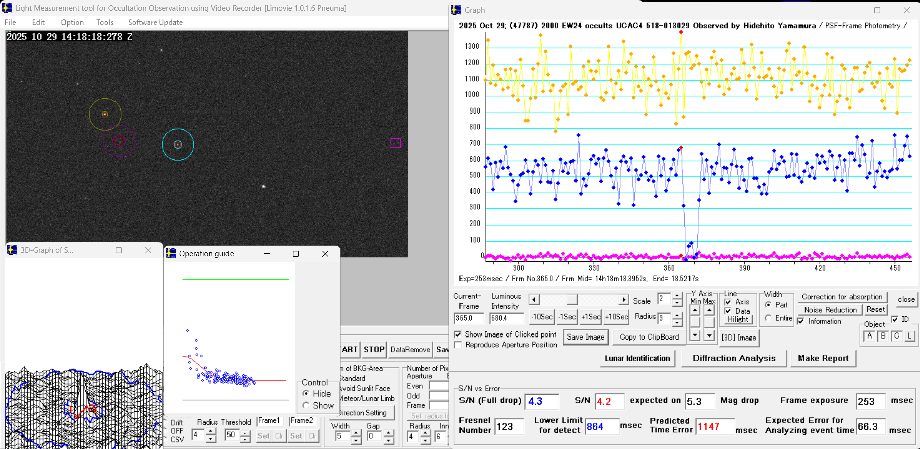Click the Diffraction Analysis button
Viewport: 920px width, 449px height.
click(734, 358)
